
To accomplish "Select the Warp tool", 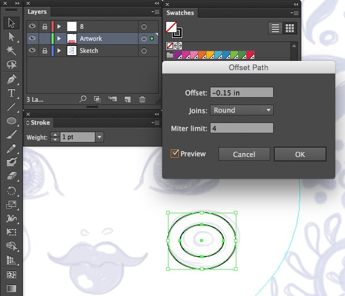I will pos(11,218).
